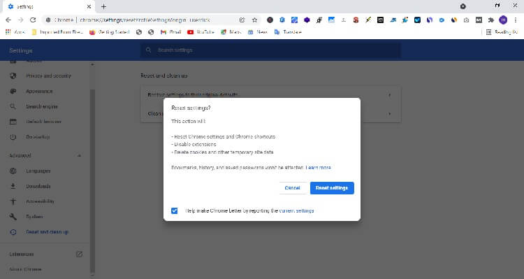Screen dimensions: 524x279
Task: Click the Languages globe icon
Action: click(13, 171)
